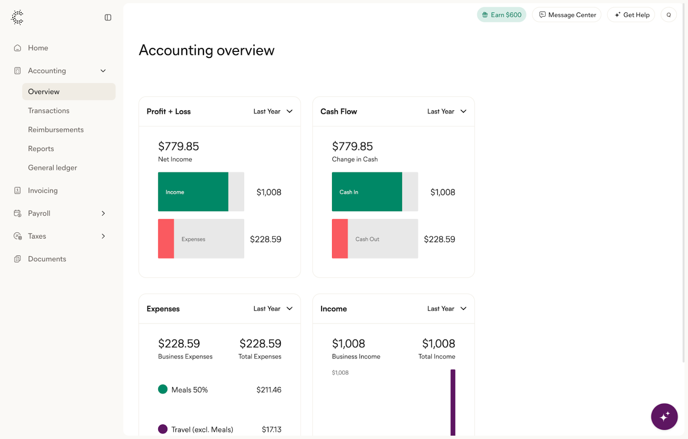The height and width of the screenshot is (439, 688).
Task: Collapse the Accounting menu chevron
Action: tap(103, 71)
